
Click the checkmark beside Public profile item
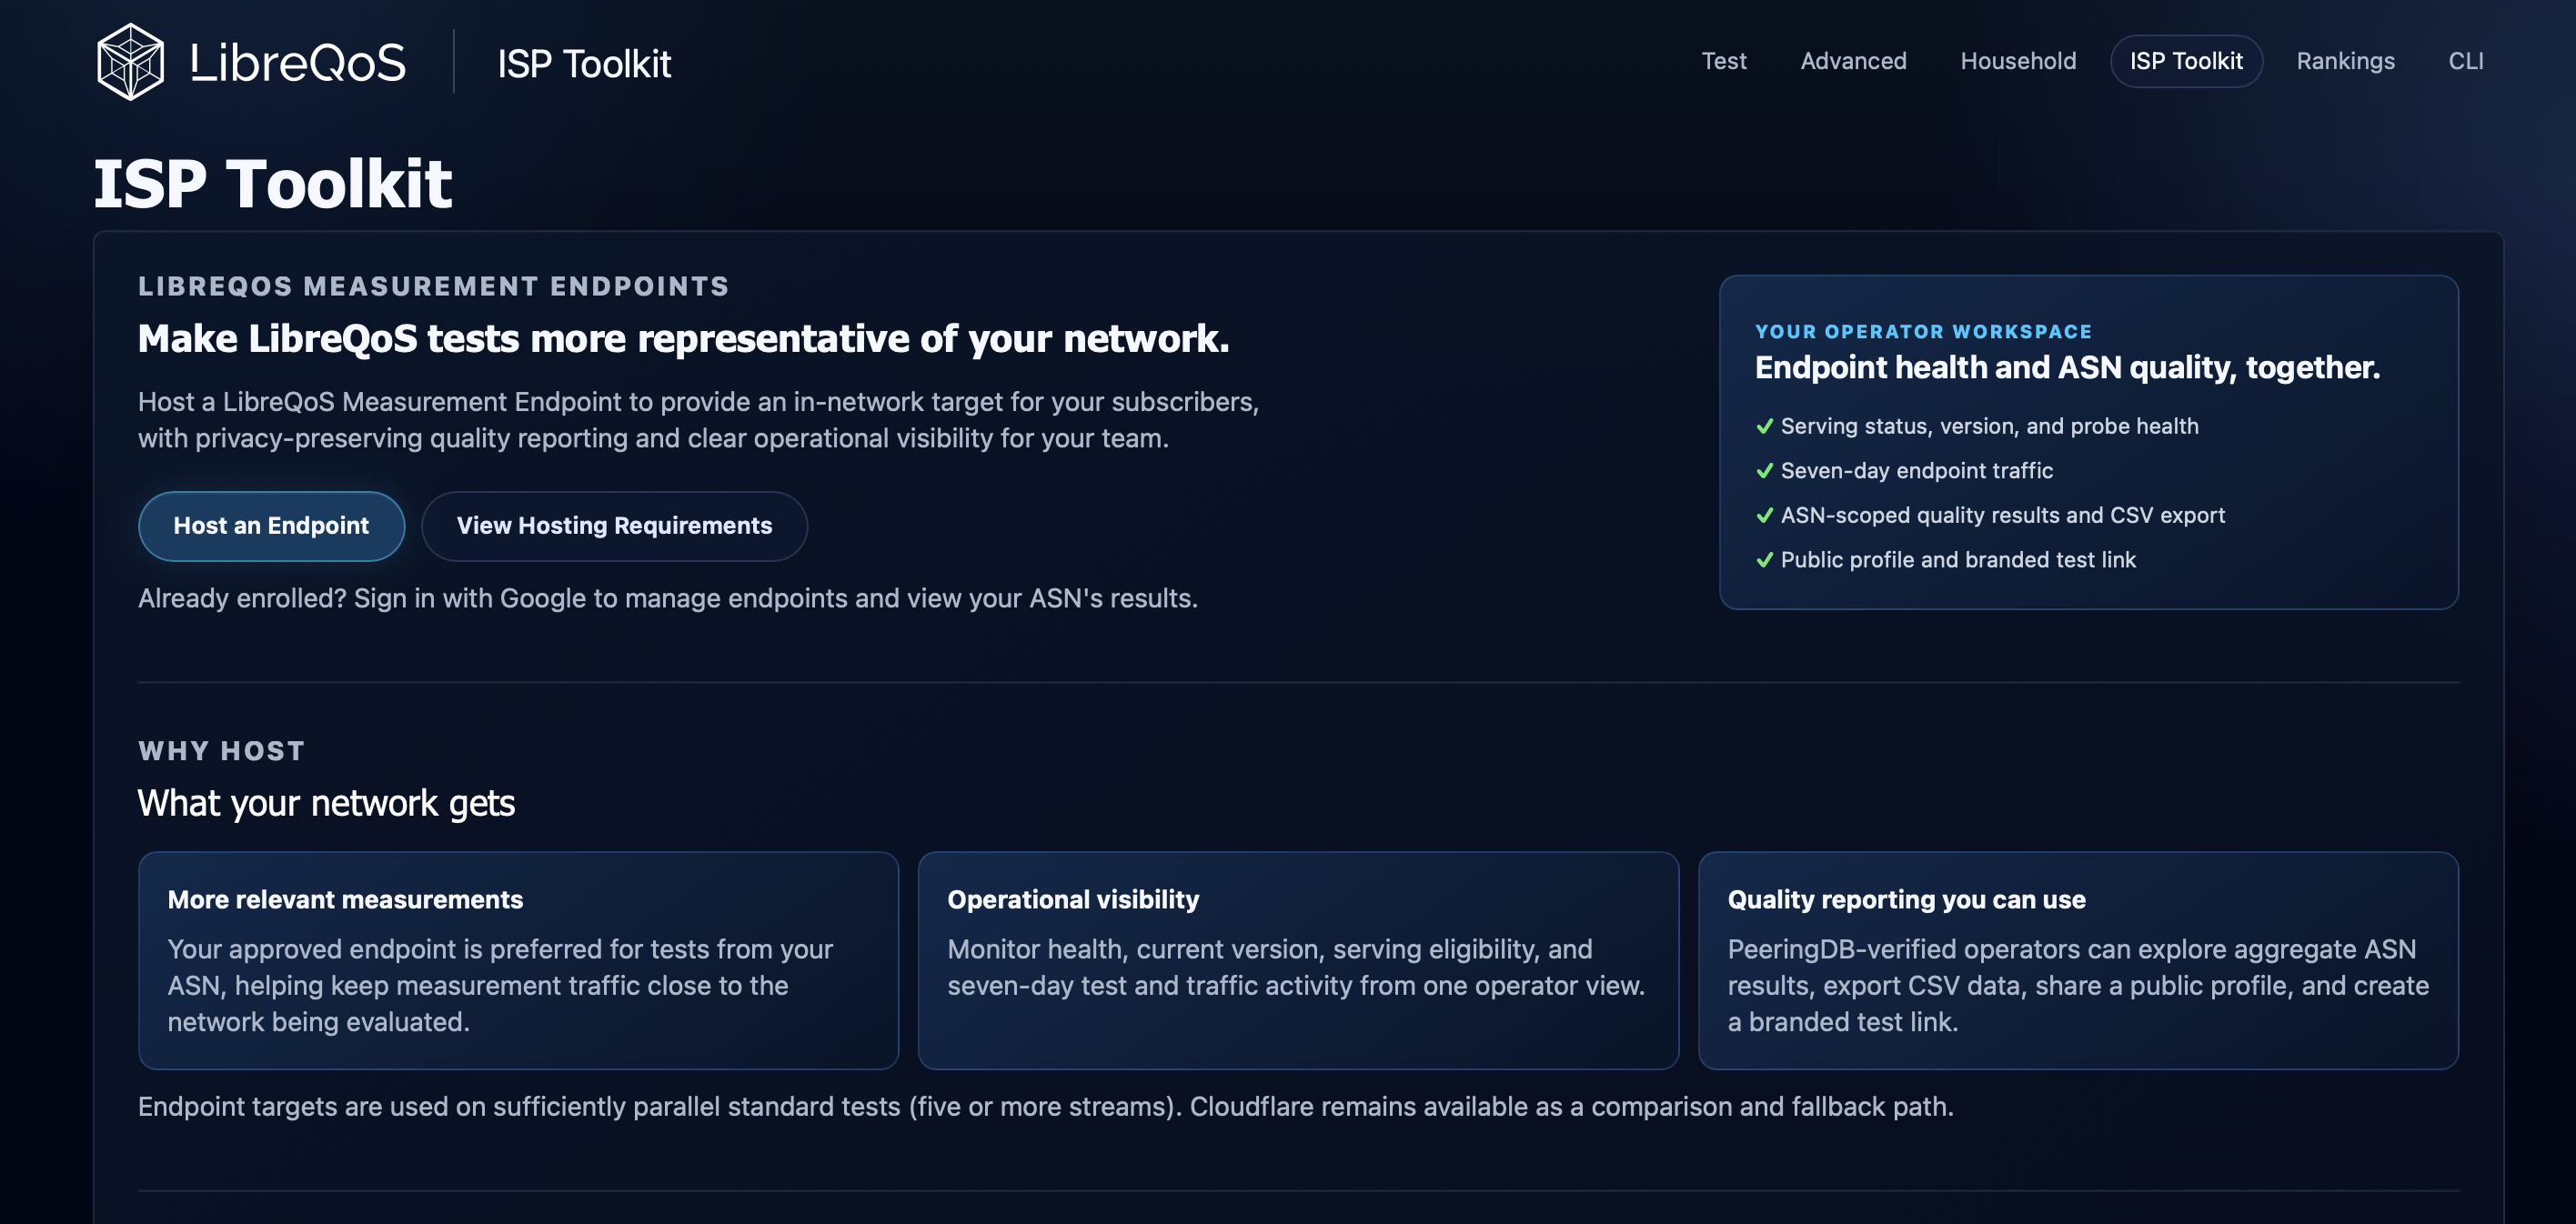click(1765, 560)
